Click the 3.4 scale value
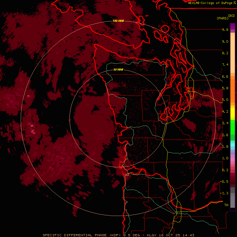This screenshot has height=237, width=237. coord(225,123)
